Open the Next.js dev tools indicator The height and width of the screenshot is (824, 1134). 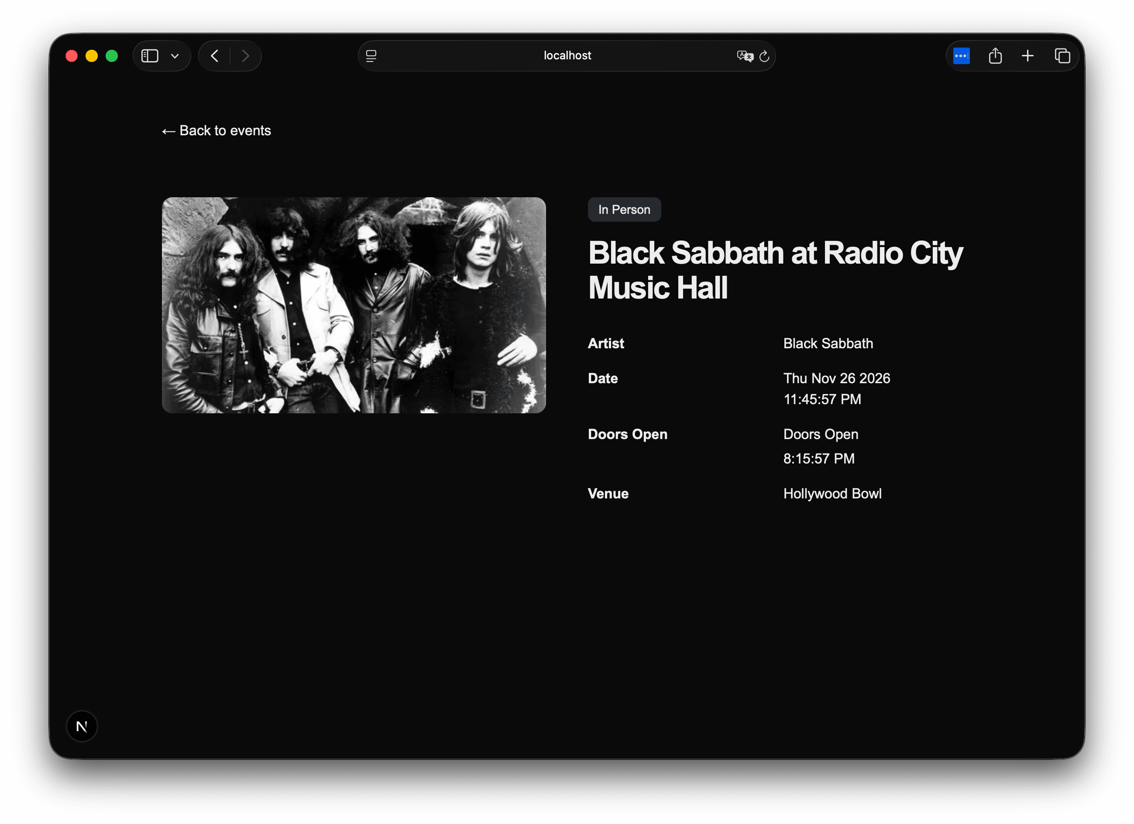82,726
